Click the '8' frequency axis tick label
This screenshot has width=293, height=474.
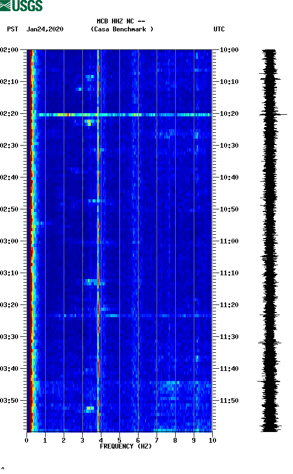175,441
